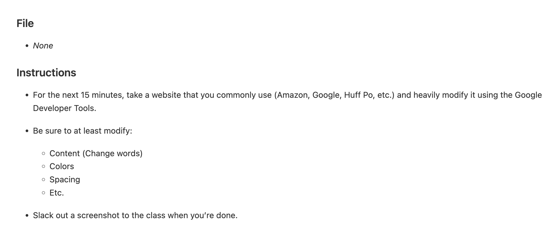
Task: Click the Instructions heading
Action: coord(46,73)
